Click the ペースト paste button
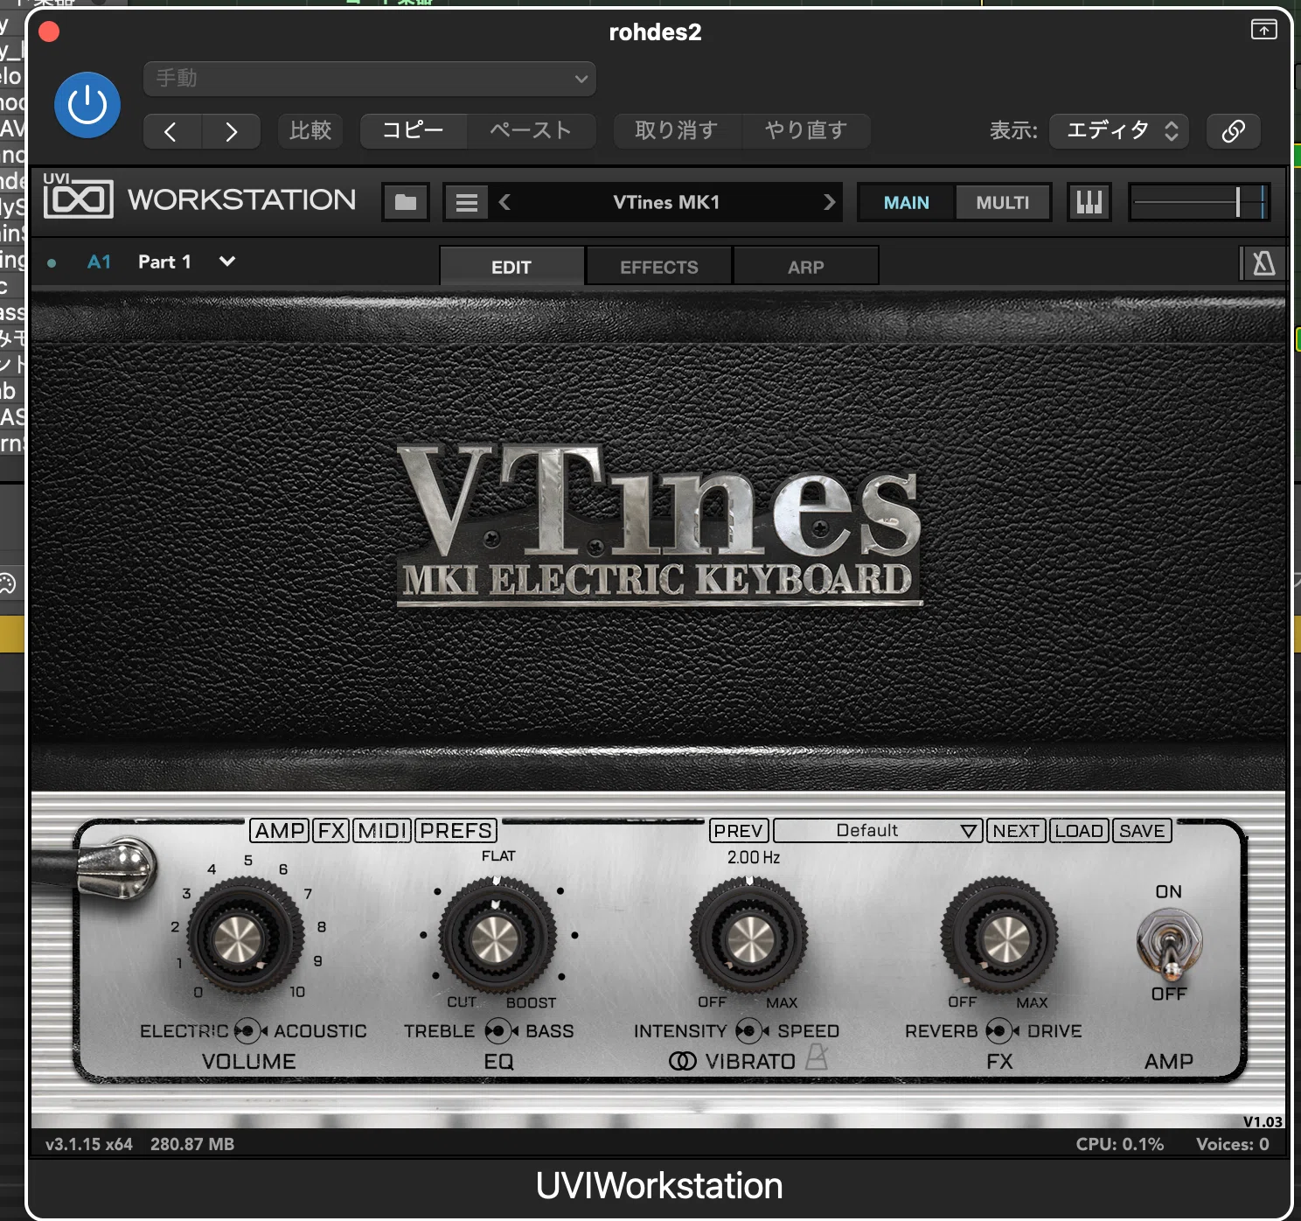 click(531, 131)
